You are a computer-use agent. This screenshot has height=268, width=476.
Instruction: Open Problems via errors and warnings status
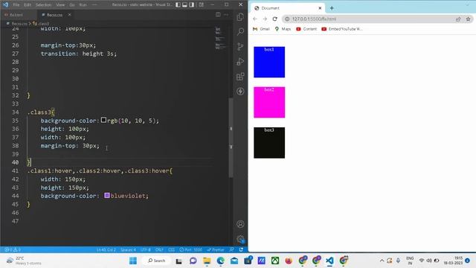[x=13, y=250]
